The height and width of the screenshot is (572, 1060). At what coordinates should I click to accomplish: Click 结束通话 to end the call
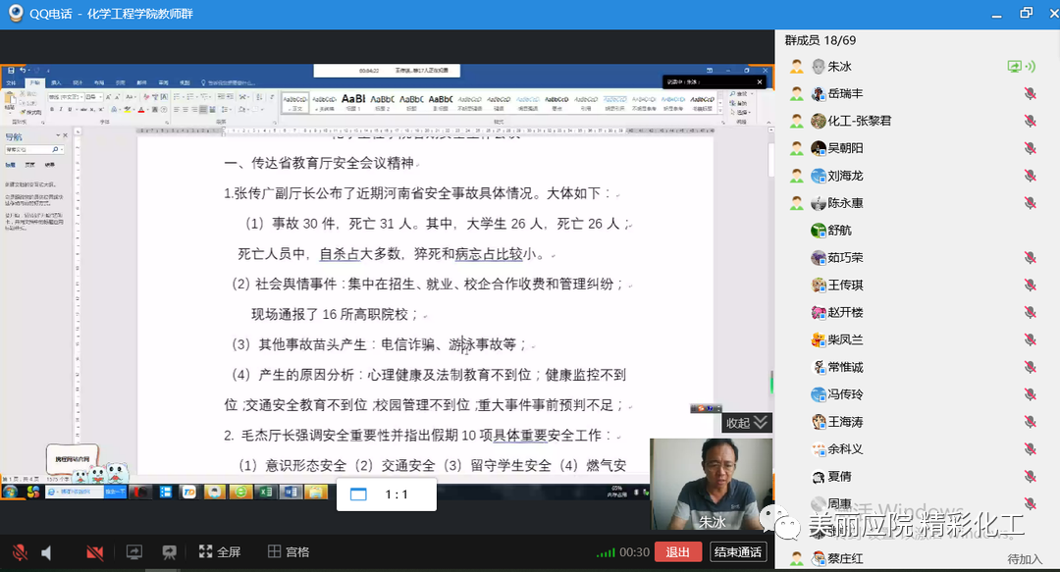[738, 552]
